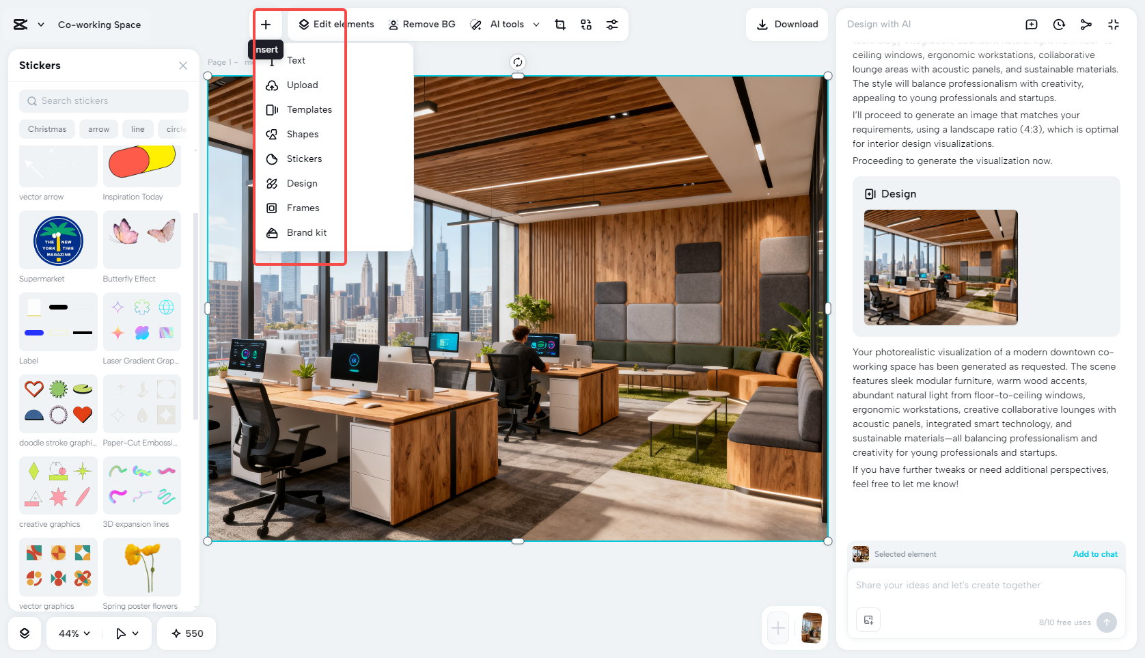Select Stickers from the Insert menu
The width and height of the screenshot is (1145, 658).
[x=303, y=159]
